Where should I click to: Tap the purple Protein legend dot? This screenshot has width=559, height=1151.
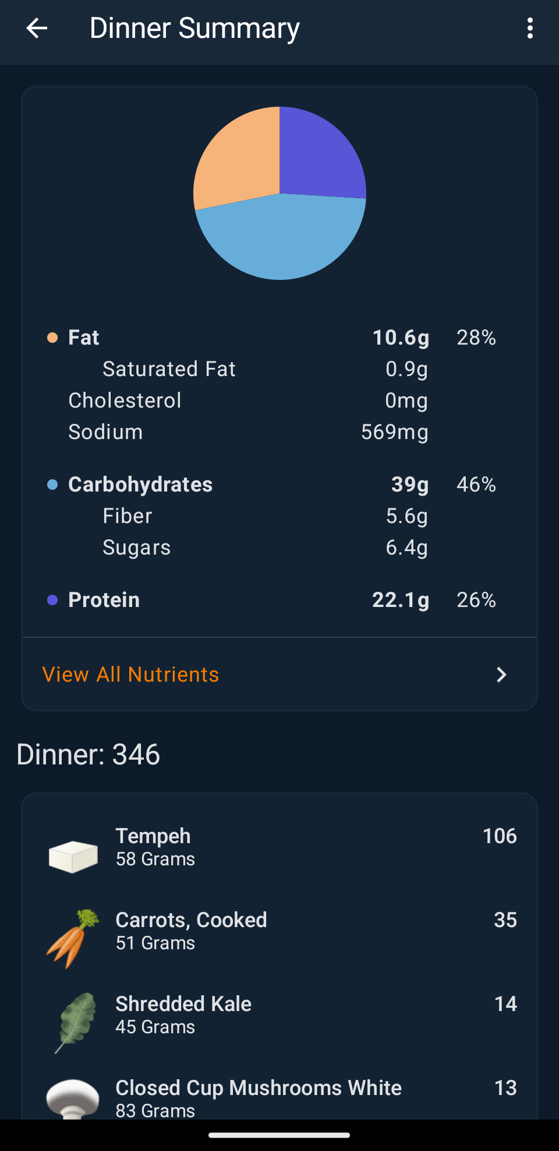[52, 600]
